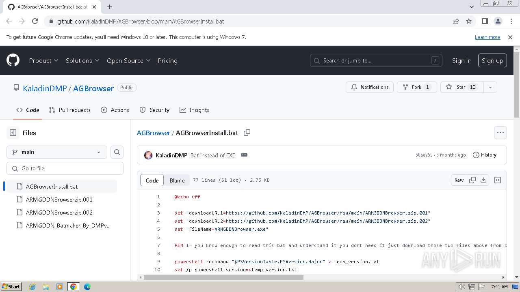Open Windows Explorer from taskbar

click(x=46, y=287)
